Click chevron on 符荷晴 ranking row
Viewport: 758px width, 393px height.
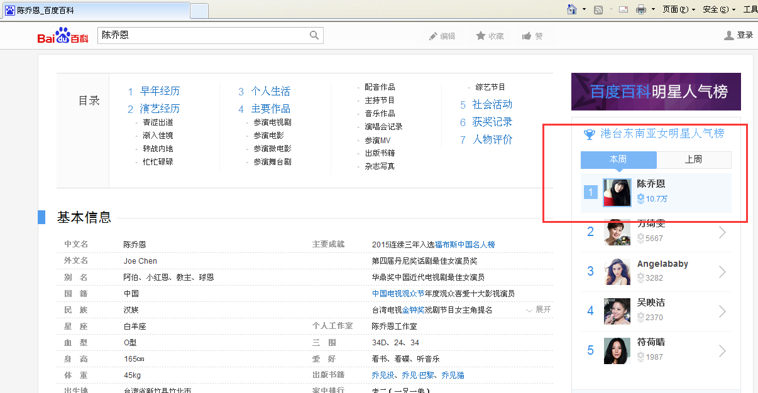[x=722, y=351]
